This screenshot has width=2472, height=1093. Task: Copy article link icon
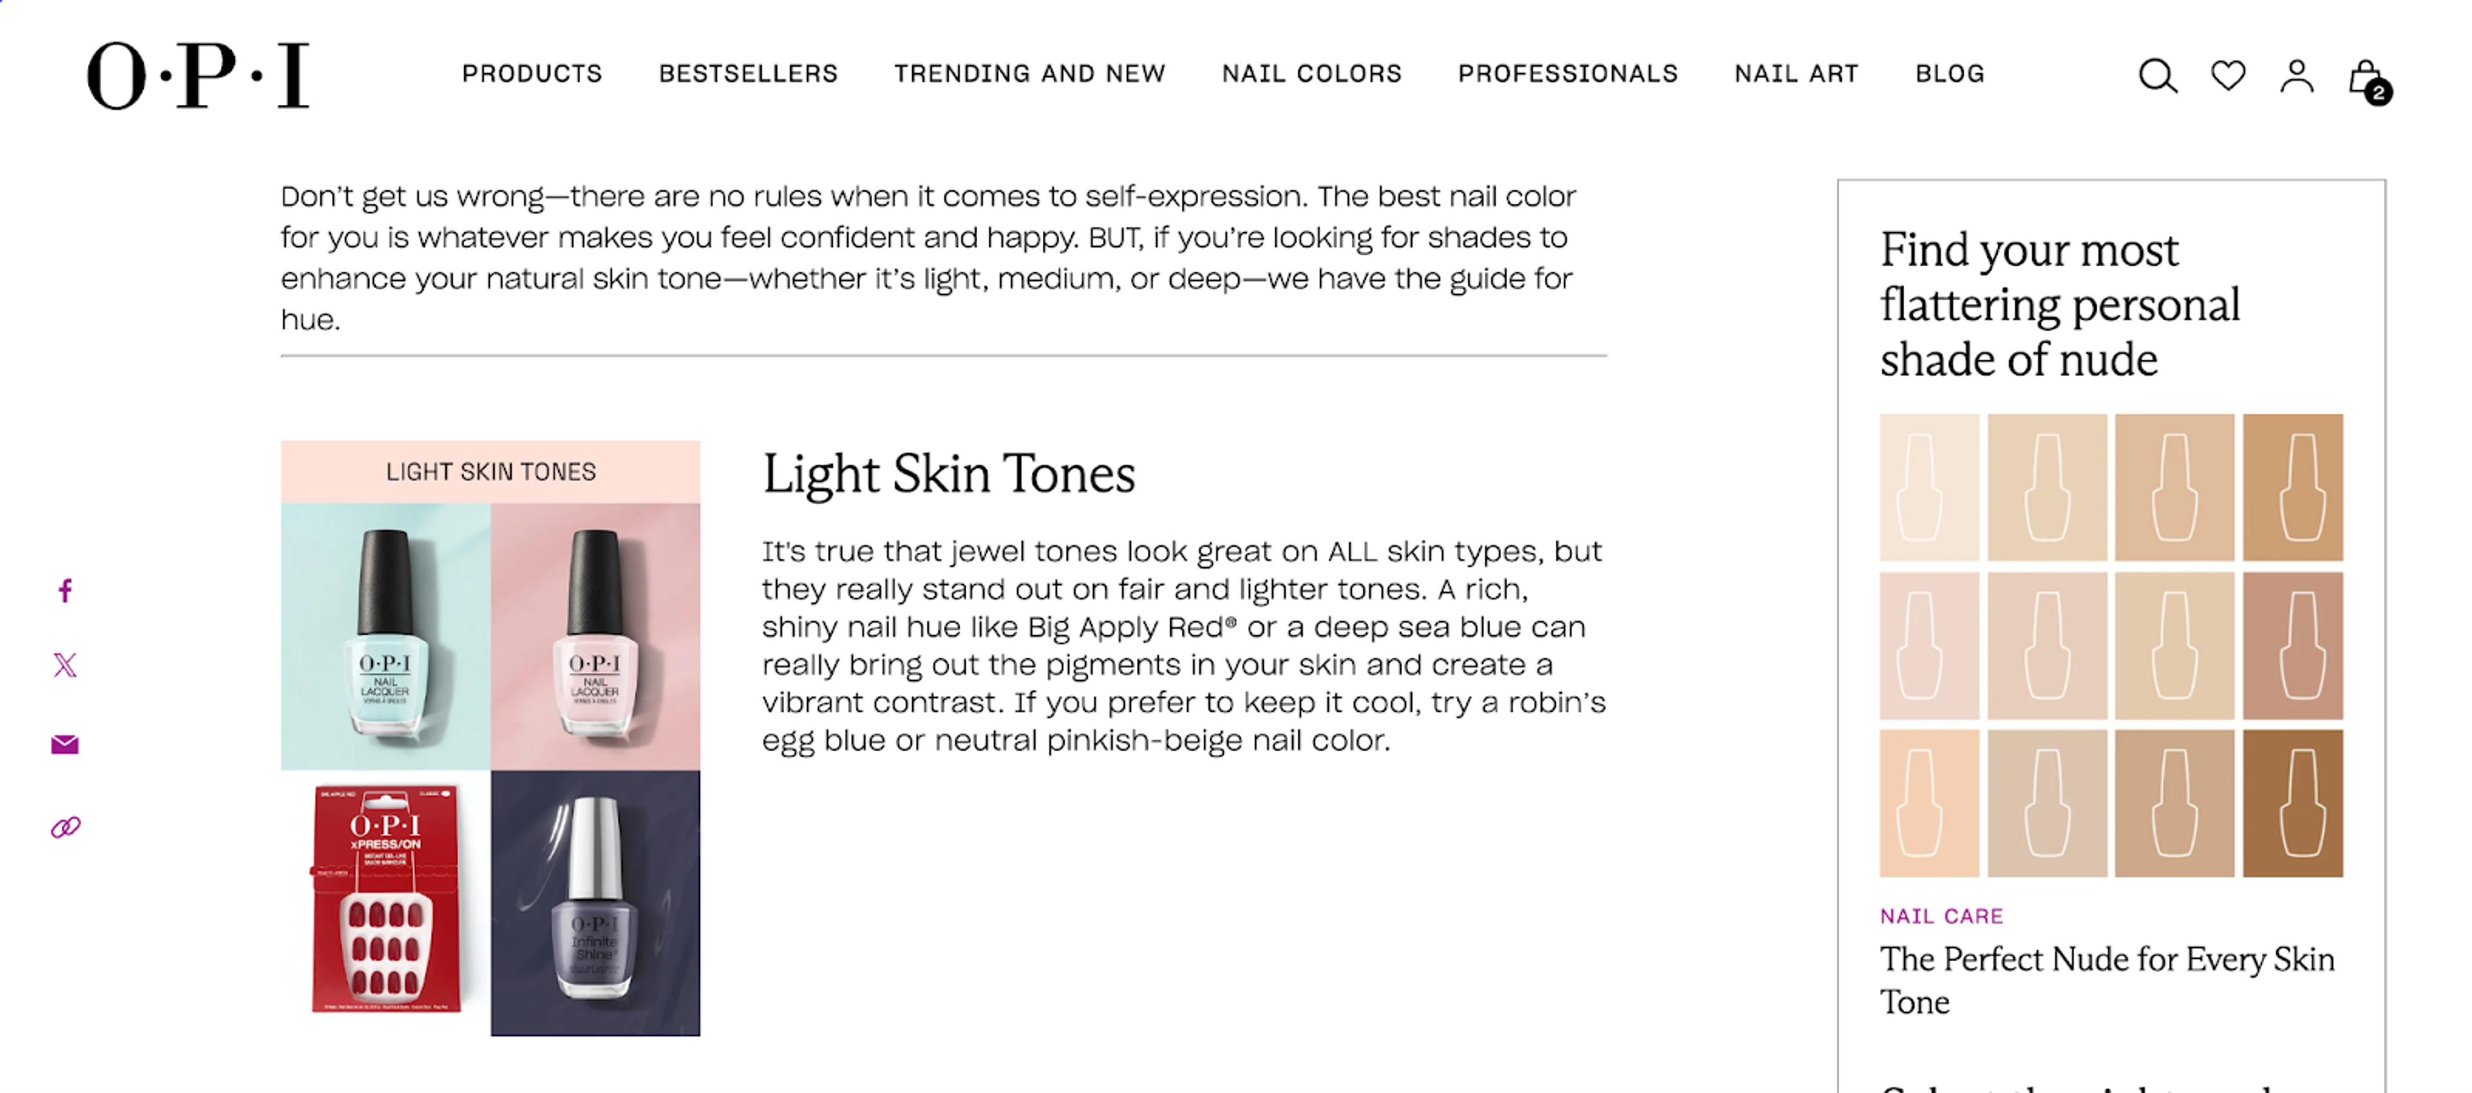(x=64, y=827)
